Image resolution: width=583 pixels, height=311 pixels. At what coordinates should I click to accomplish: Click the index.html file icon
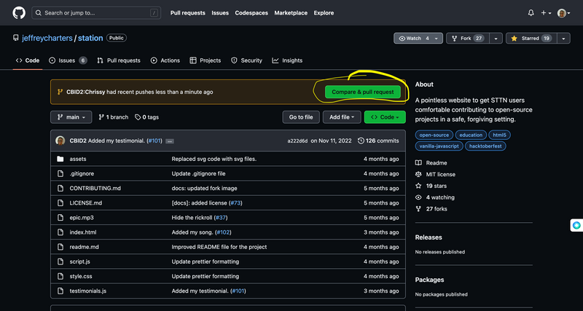click(x=60, y=232)
